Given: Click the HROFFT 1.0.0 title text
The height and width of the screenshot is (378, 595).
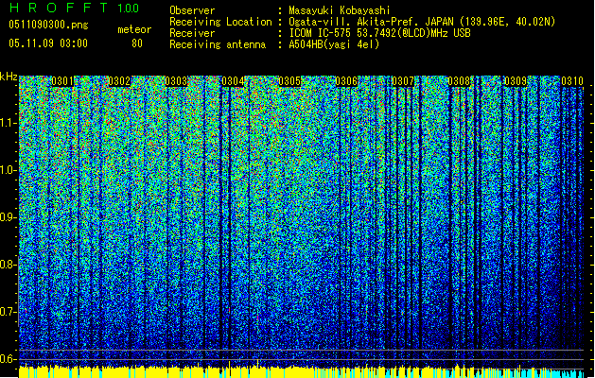Looking at the screenshot, I should point(75,8).
